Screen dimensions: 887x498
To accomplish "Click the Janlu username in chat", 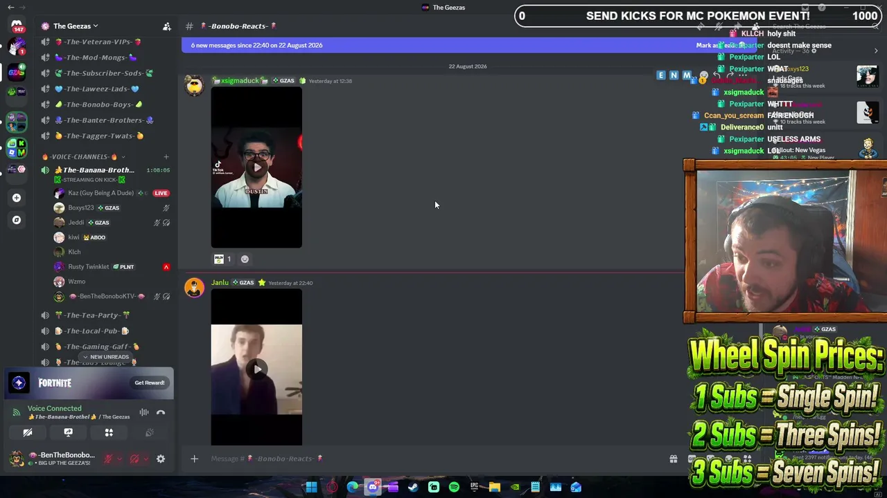I will 220,283.
